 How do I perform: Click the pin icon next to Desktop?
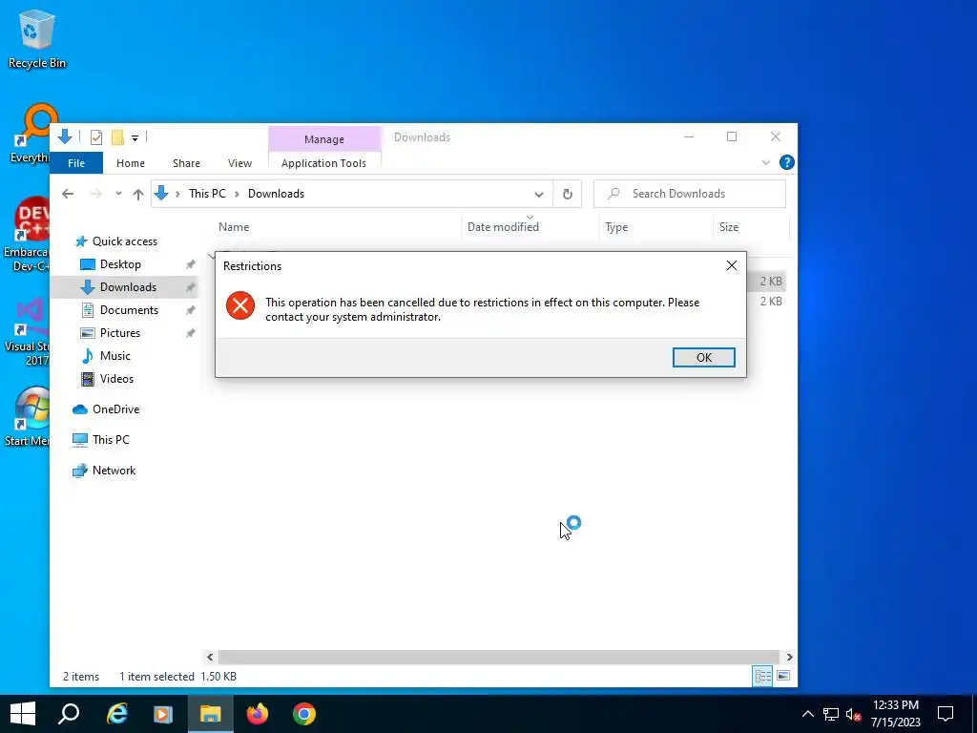click(191, 264)
